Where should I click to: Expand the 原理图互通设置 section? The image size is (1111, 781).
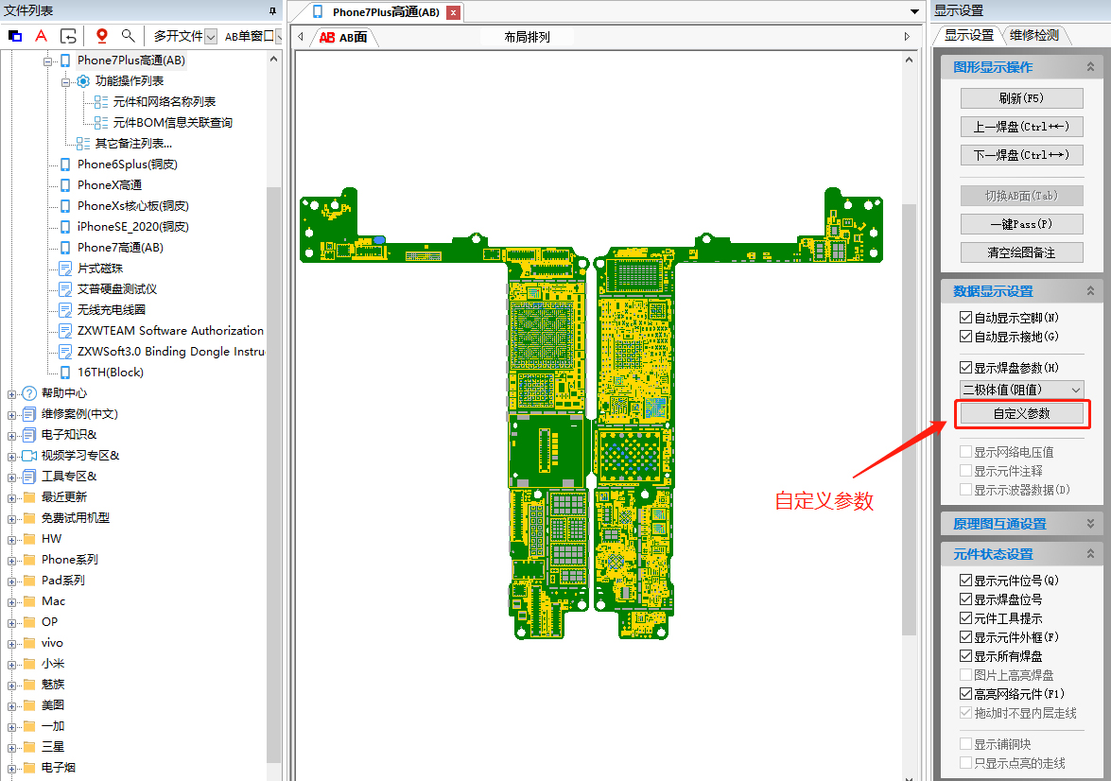point(1090,524)
